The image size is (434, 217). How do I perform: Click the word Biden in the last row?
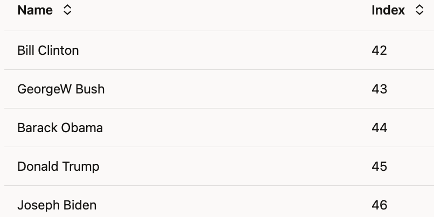(x=79, y=205)
